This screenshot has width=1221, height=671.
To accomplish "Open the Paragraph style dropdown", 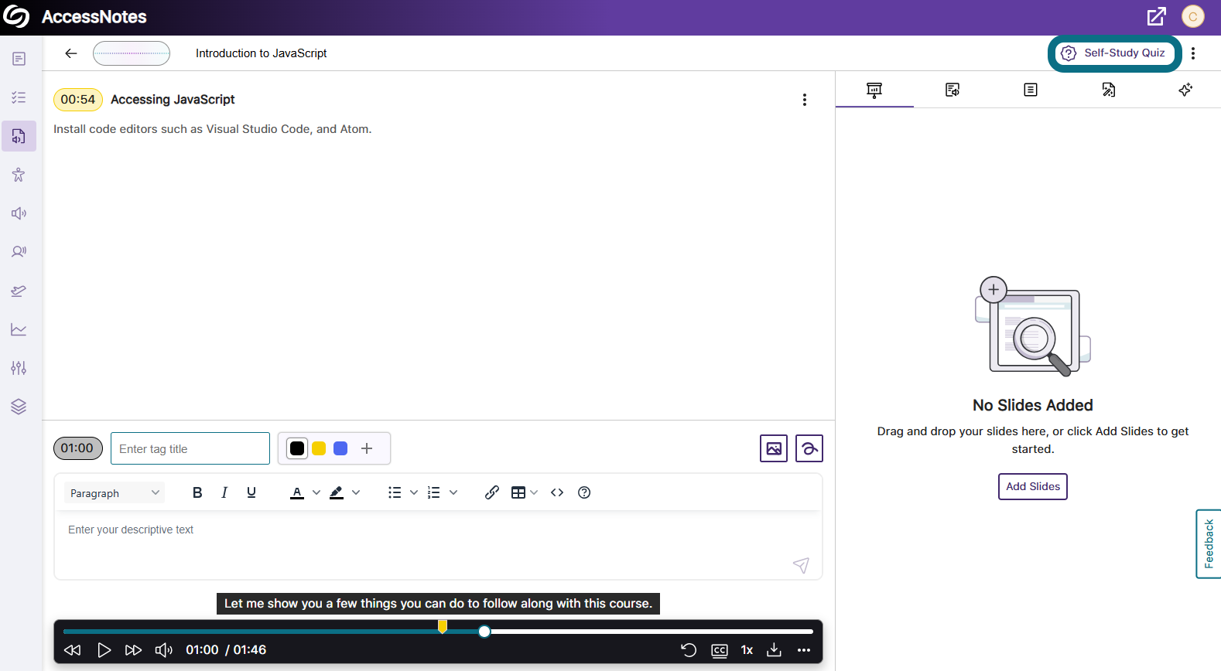I will [x=115, y=493].
